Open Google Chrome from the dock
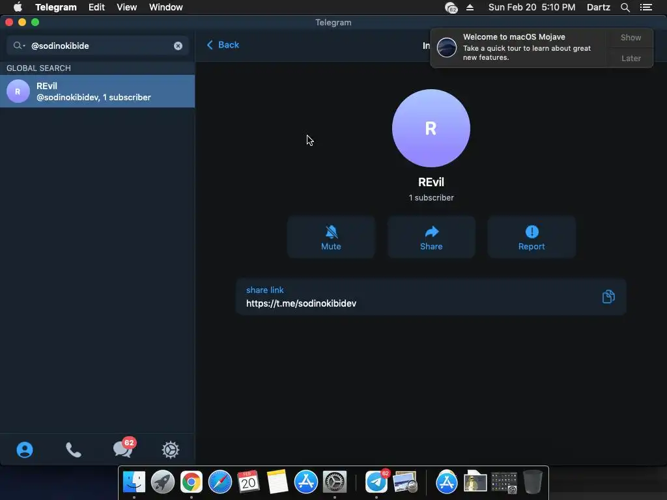667x500 pixels. click(x=192, y=482)
